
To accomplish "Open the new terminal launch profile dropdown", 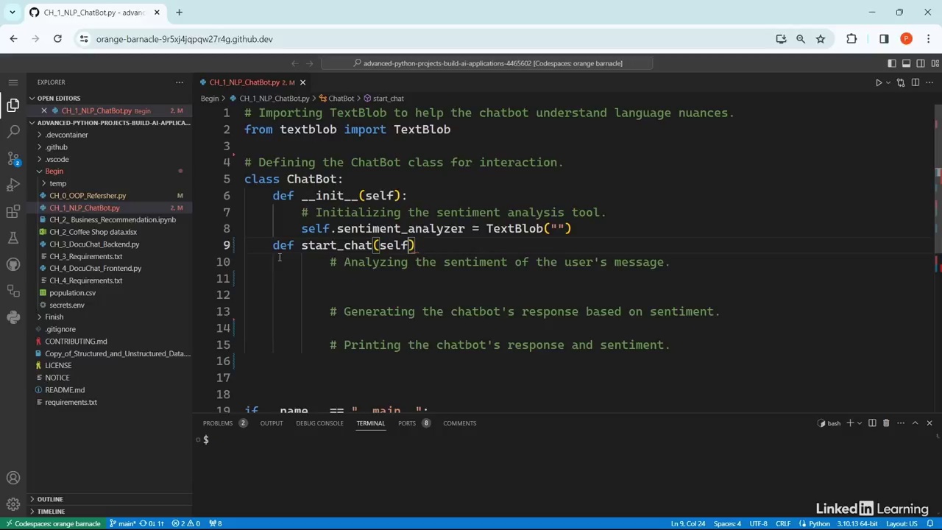I will pos(859,423).
